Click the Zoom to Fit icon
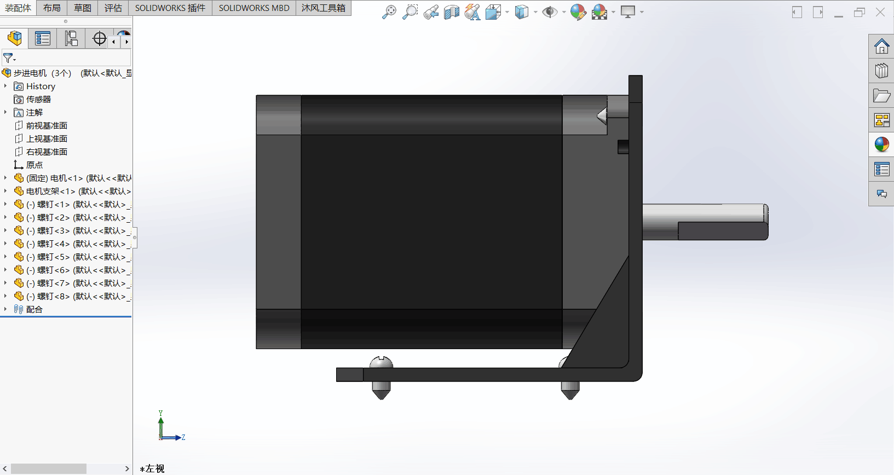This screenshot has height=475, width=894. [389, 12]
